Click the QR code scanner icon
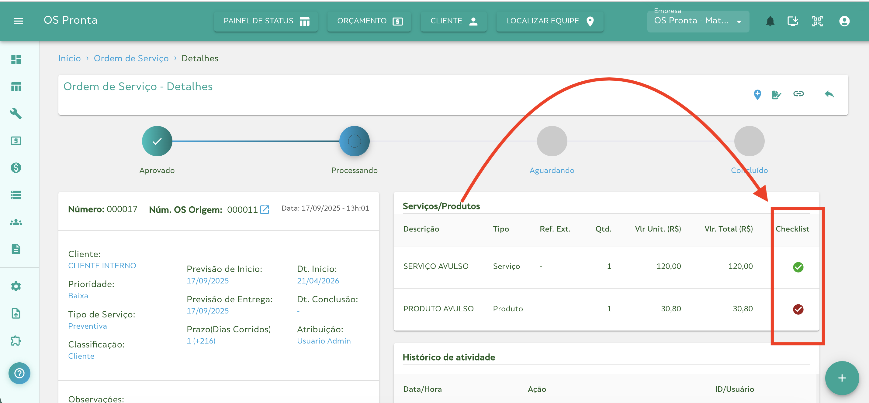Image resolution: width=869 pixels, height=403 pixels. [x=817, y=21]
